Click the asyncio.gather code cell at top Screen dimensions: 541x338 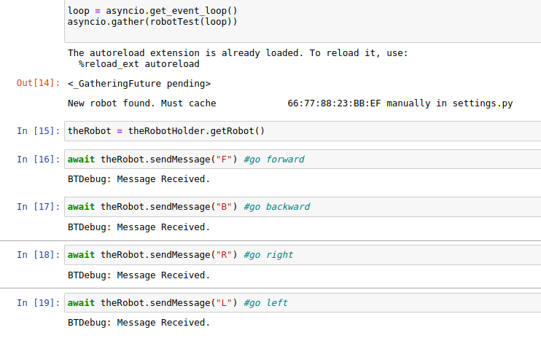point(303,21)
